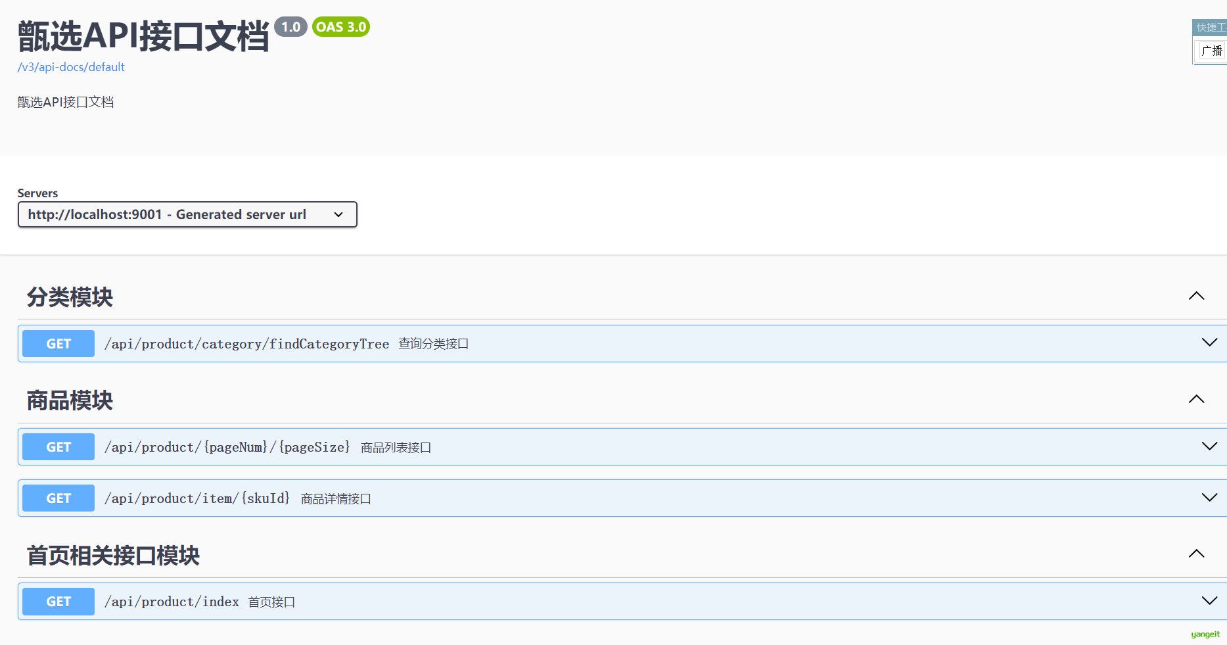Click GET badge for 首页接口

click(x=58, y=602)
